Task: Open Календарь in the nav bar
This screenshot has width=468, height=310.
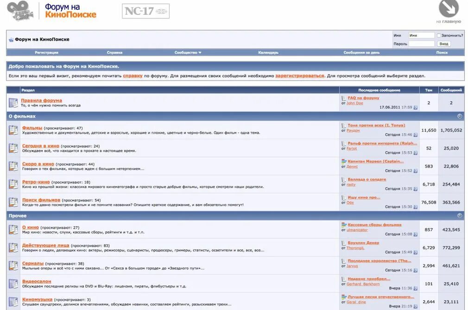Action: pyautogui.click(x=268, y=52)
